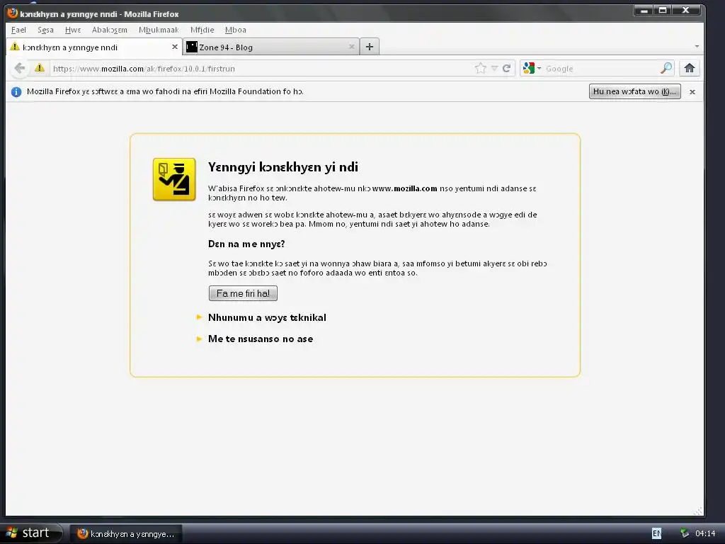Click the back arrow navigation button

coord(19,69)
